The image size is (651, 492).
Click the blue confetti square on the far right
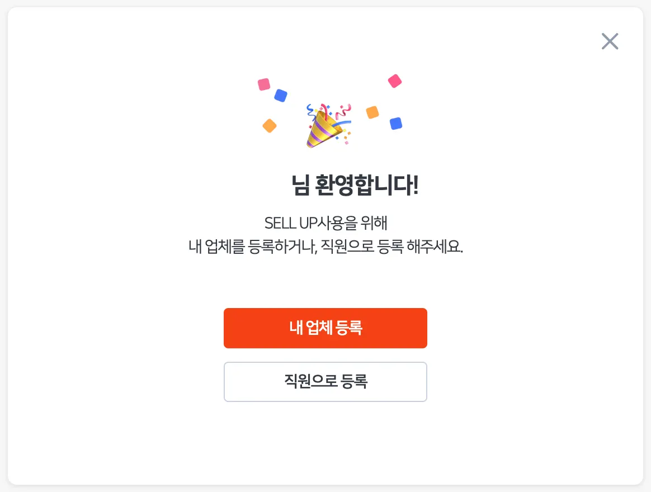396,124
